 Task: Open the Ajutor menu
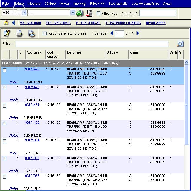(x=167, y=4)
